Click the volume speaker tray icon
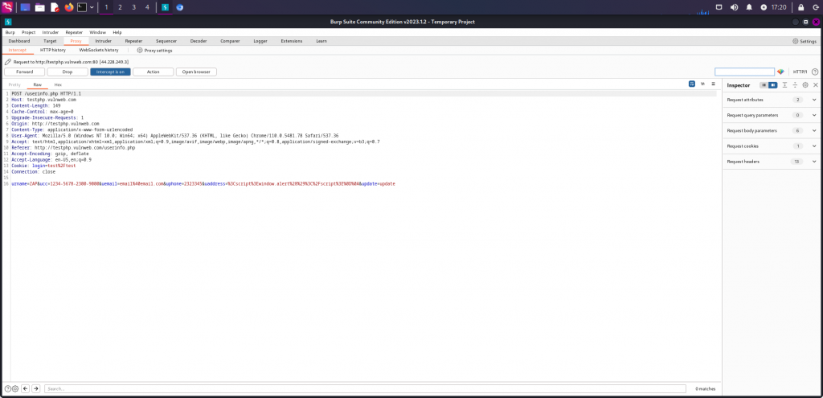This screenshot has width=823, height=398. tap(734, 7)
